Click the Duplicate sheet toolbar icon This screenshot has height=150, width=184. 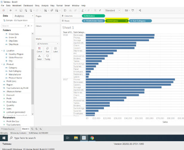pos(52,10)
